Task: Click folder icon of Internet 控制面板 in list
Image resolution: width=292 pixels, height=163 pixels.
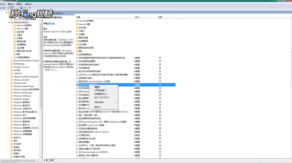Action: (77, 21)
